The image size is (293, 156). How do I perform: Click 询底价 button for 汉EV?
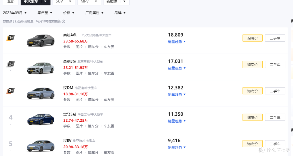[x=253, y=144]
